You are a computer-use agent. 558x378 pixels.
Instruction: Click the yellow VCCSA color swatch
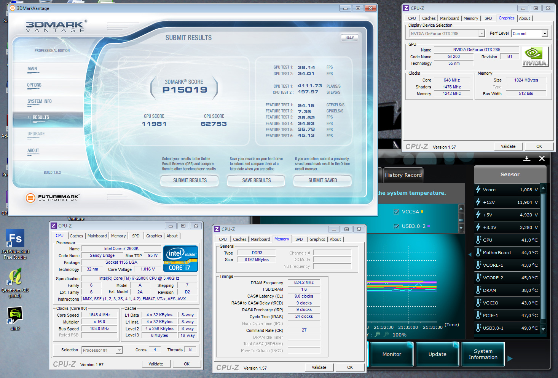[422, 211]
